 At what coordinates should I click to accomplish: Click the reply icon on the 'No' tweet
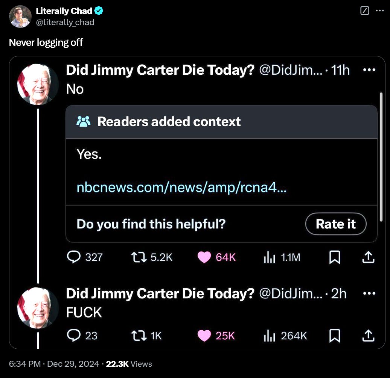coord(74,257)
